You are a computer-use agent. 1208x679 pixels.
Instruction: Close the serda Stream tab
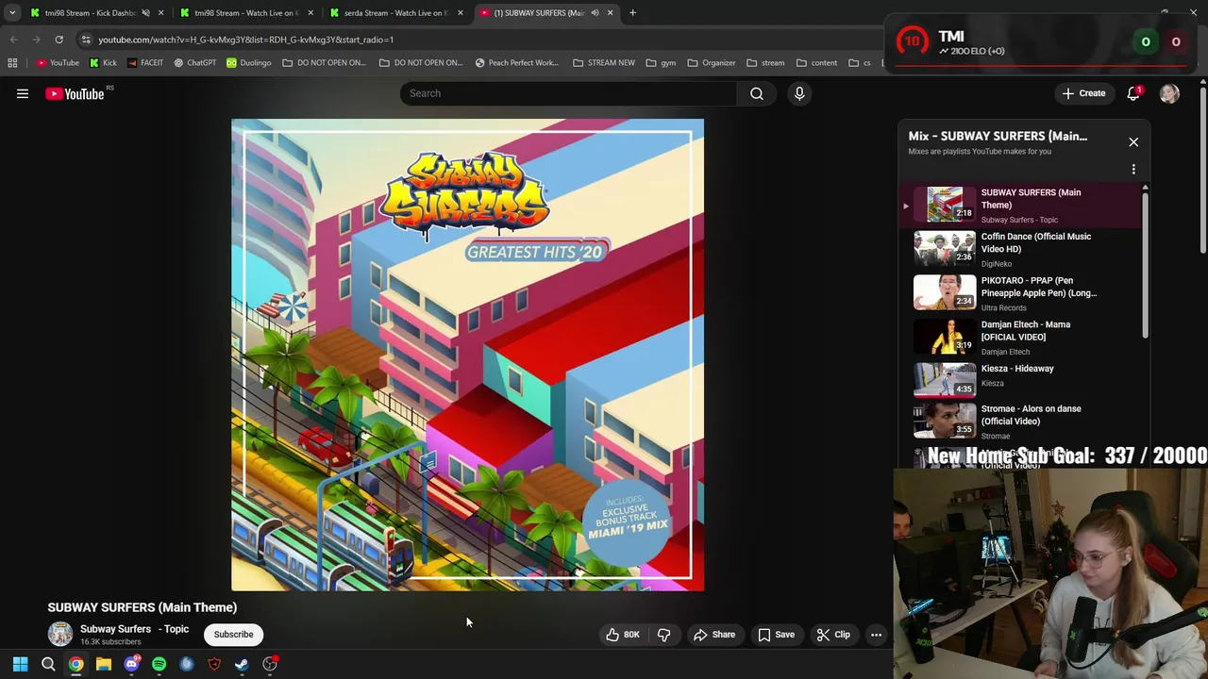(461, 13)
